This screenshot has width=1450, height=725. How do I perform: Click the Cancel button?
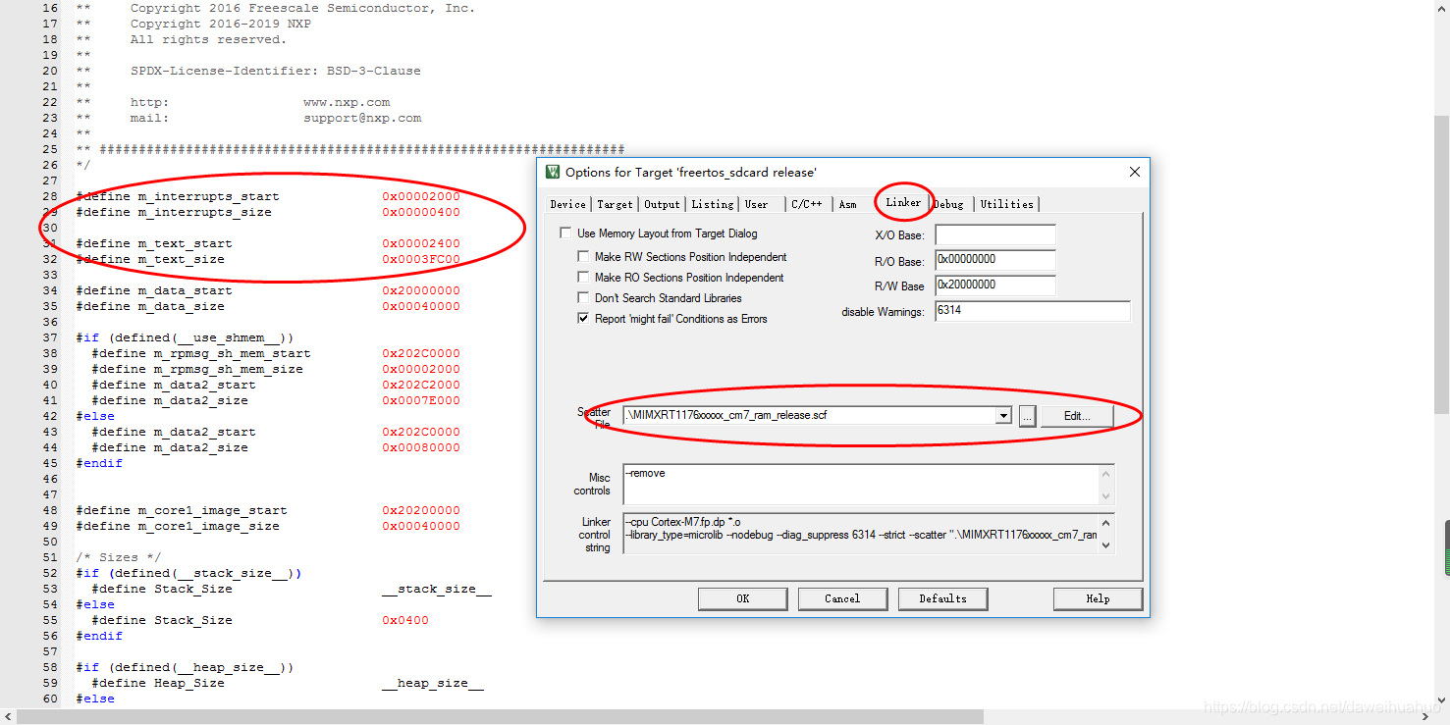tap(842, 598)
